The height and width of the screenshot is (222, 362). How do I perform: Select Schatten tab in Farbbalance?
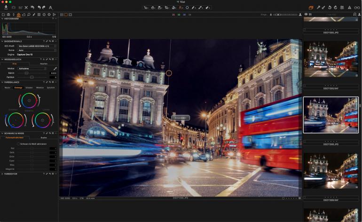[29, 88]
